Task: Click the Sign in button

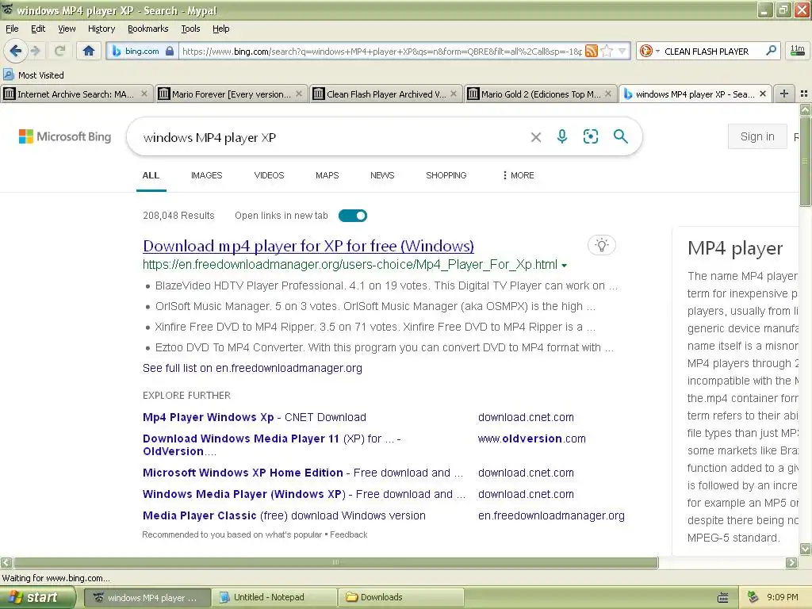Action: pos(757,136)
